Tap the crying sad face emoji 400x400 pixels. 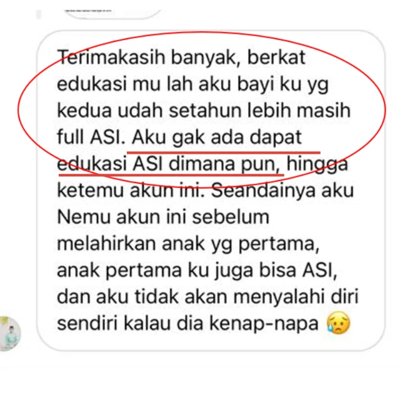click(338, 323)
